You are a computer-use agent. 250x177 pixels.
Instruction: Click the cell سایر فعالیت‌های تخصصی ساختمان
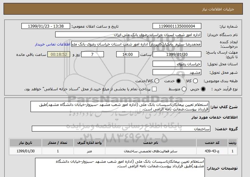(151, 151)
